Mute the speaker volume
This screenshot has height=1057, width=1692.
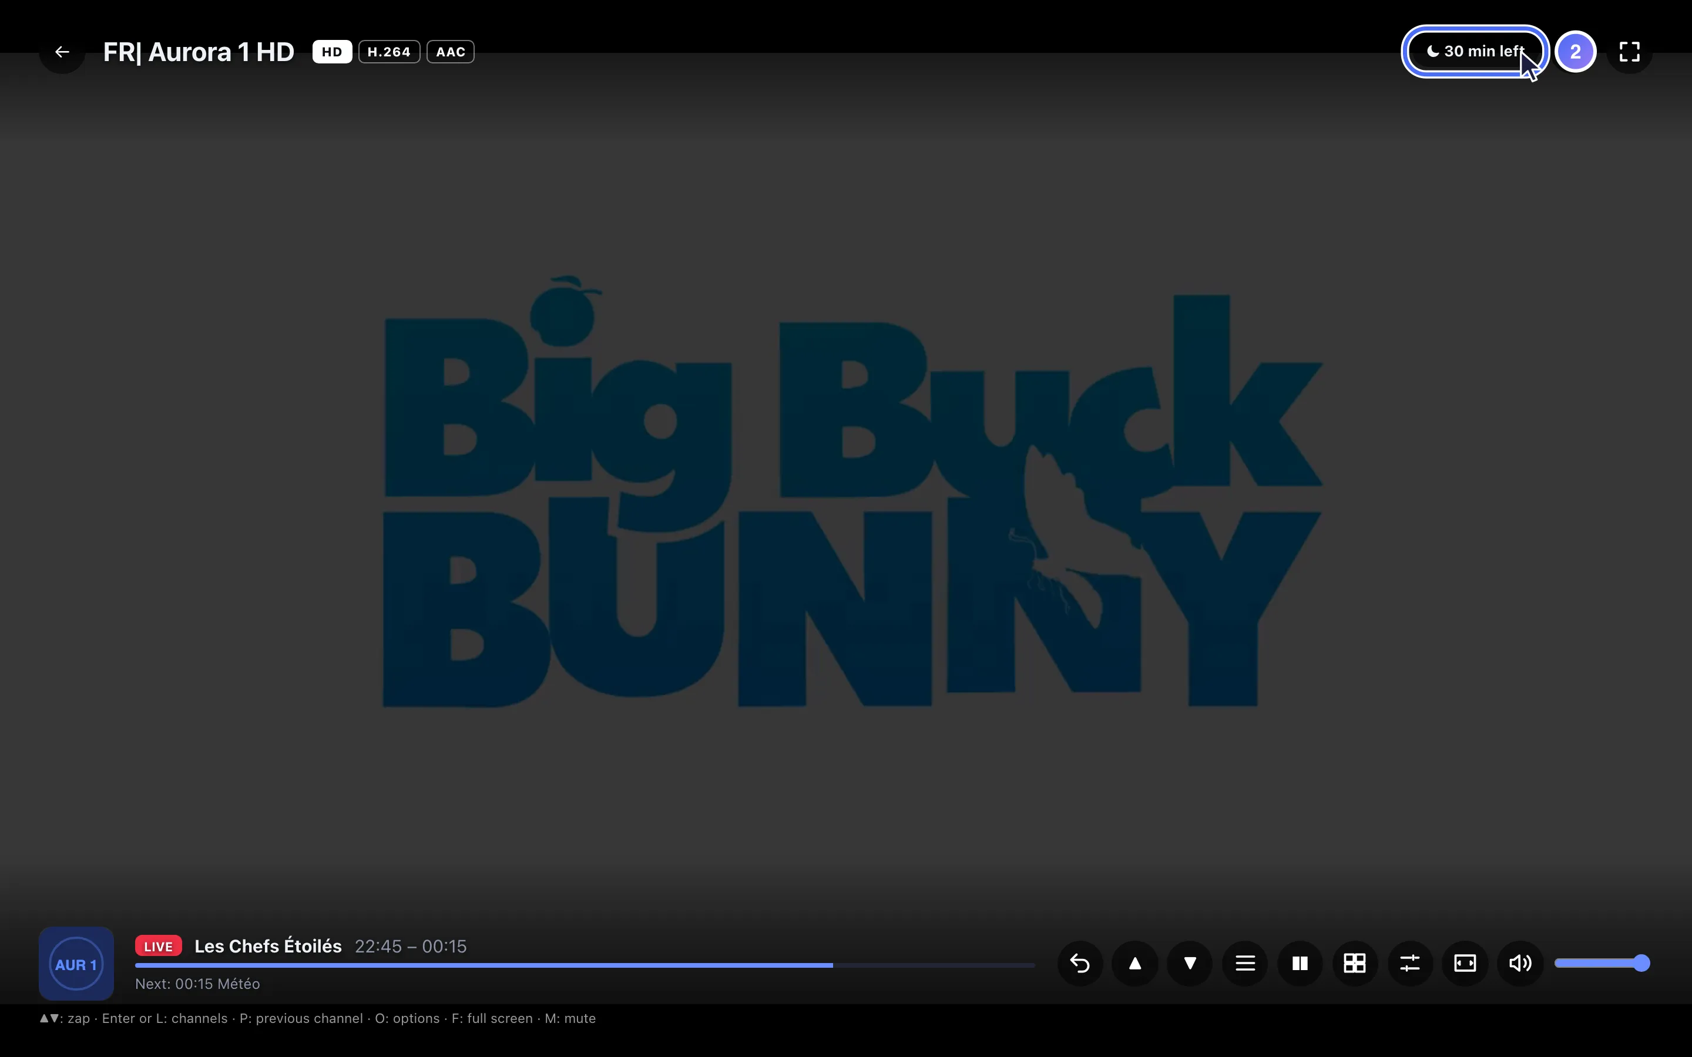pos(1520,963)
